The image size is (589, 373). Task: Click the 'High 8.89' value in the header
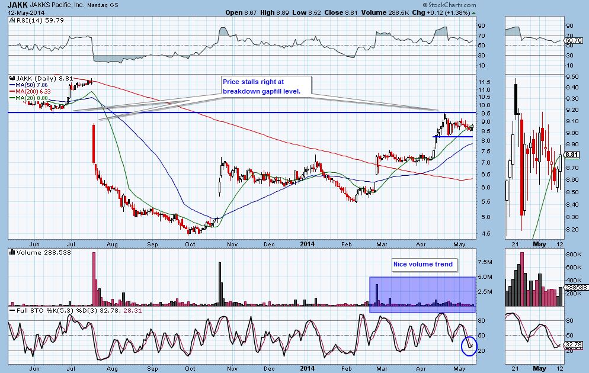point(274,13)
